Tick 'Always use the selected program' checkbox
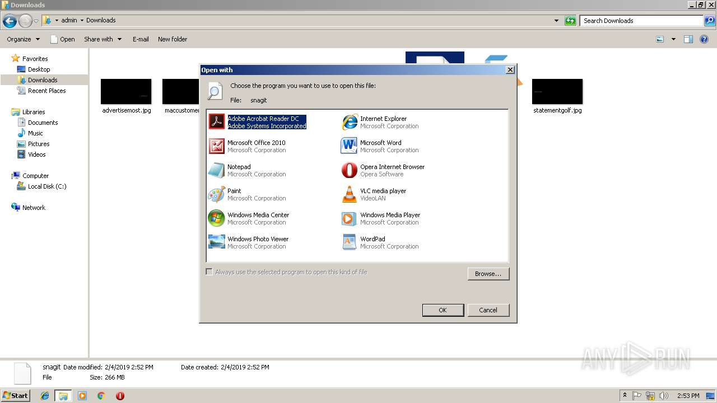The width and height of the screenshot is (717, 403). [209, 272]
